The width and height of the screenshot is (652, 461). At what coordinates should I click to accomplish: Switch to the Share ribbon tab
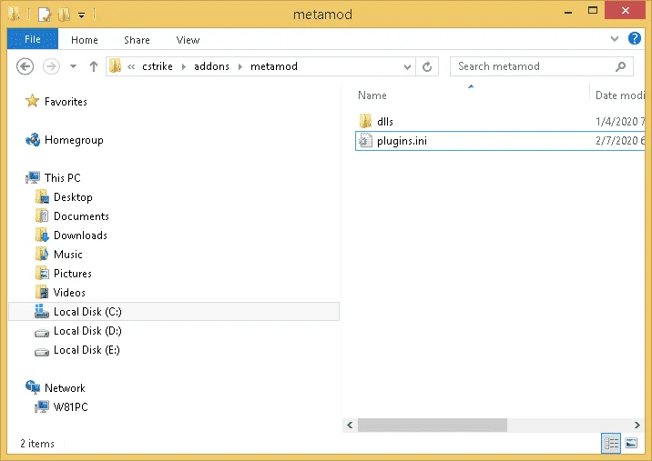(137, 40)
